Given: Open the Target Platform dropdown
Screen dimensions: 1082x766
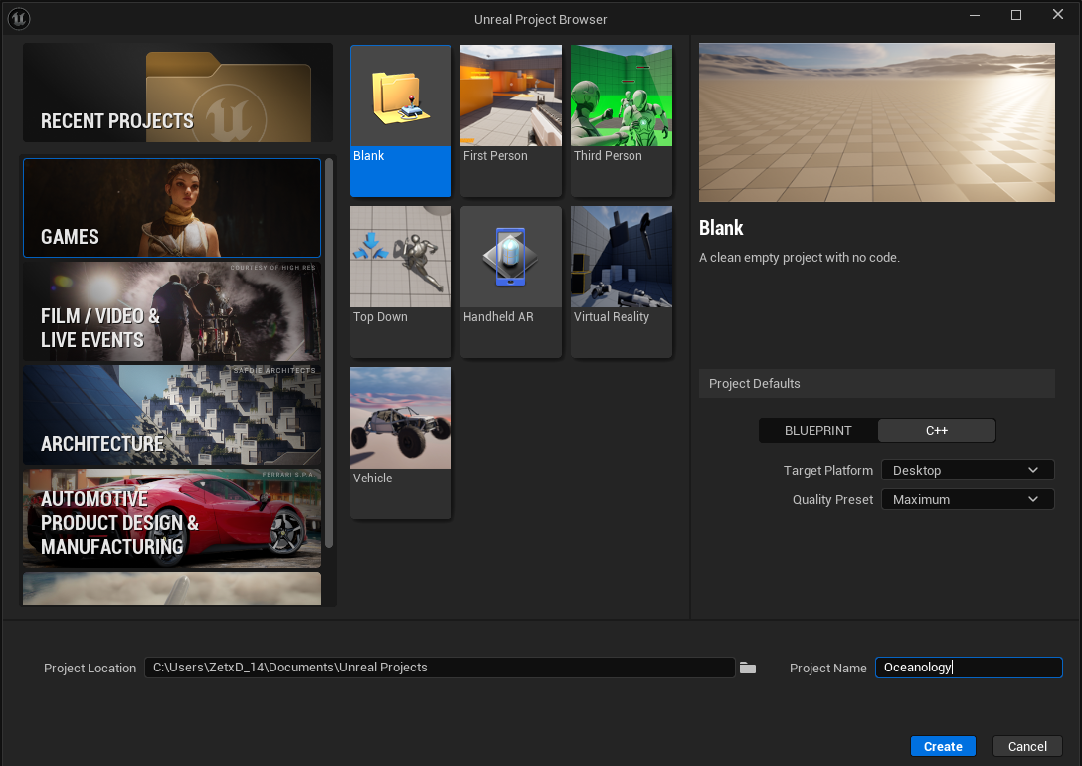Looking at the screenshot, I should 967,469.
